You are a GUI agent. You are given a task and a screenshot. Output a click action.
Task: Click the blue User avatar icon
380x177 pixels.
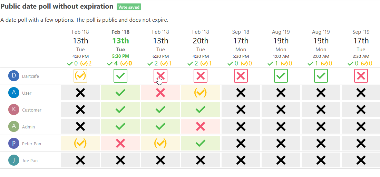click(14, 93)
